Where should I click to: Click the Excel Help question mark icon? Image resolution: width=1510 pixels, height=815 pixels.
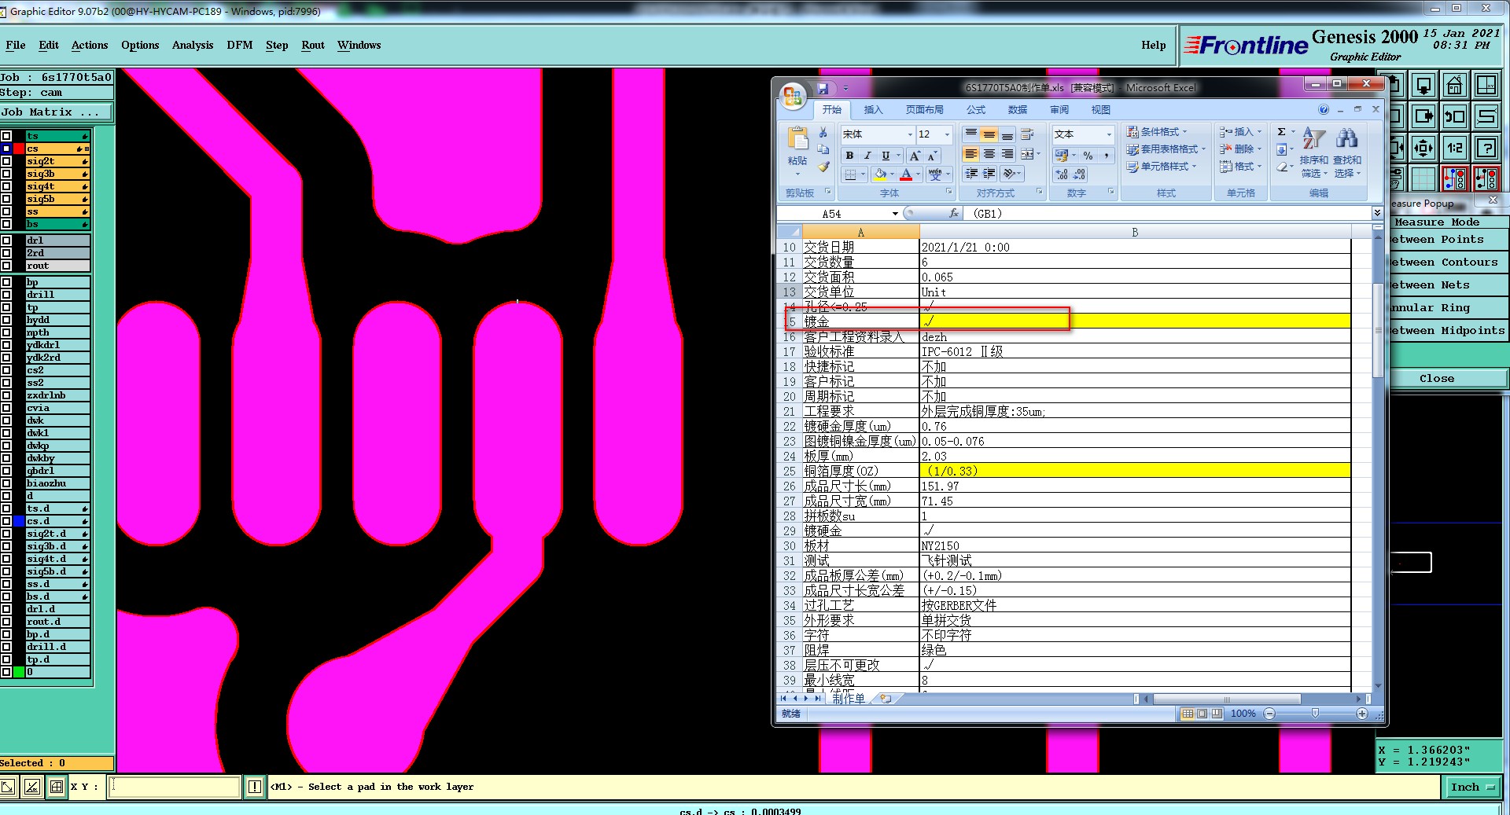click(x=1324, y=109)
